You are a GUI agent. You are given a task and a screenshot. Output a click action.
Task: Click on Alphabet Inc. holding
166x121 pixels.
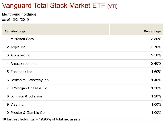pyautogui.click(x=21, y=55)
